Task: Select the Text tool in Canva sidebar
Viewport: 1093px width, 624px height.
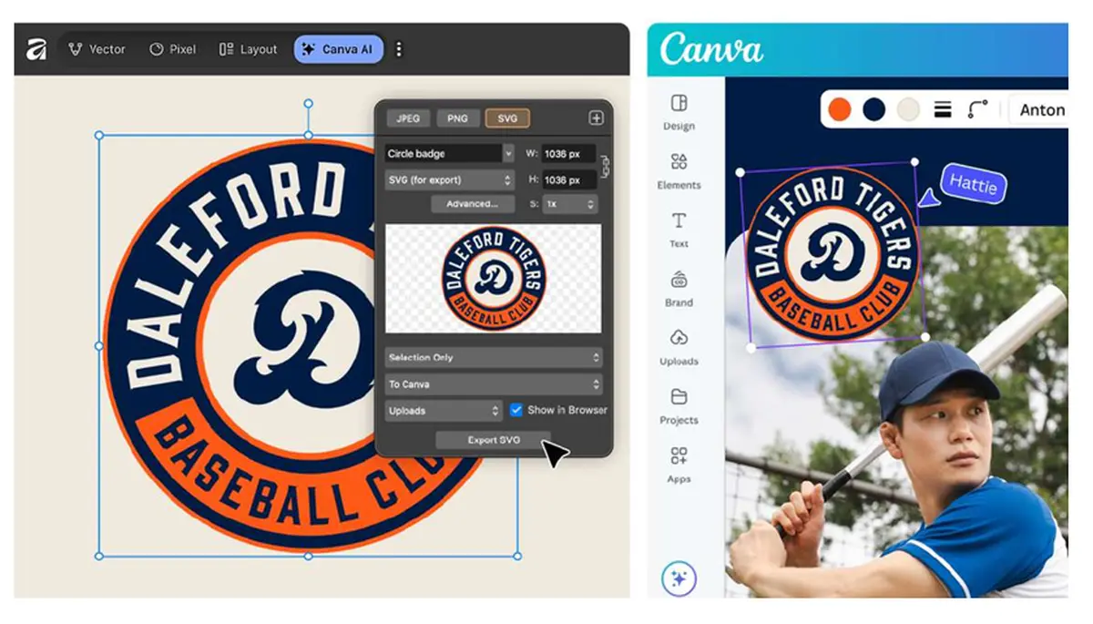Action: click(x=679, y=229)
